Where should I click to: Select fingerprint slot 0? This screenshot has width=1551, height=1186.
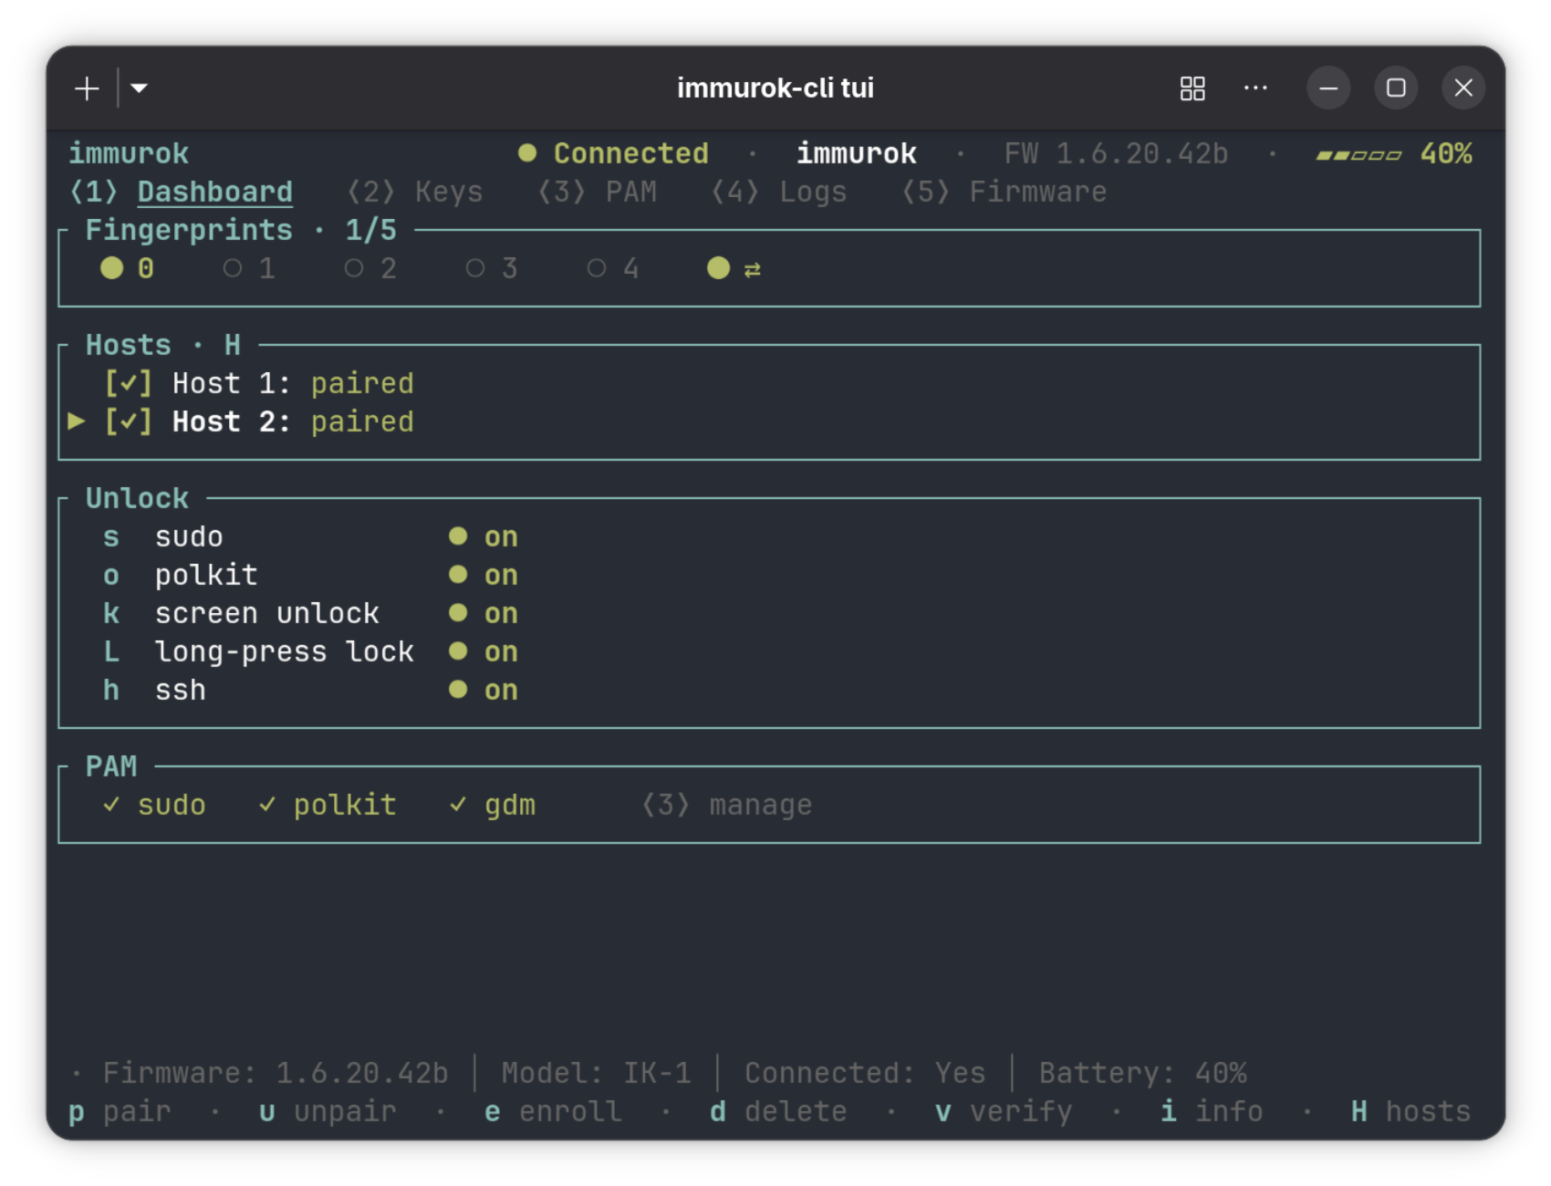click(128, 268)
